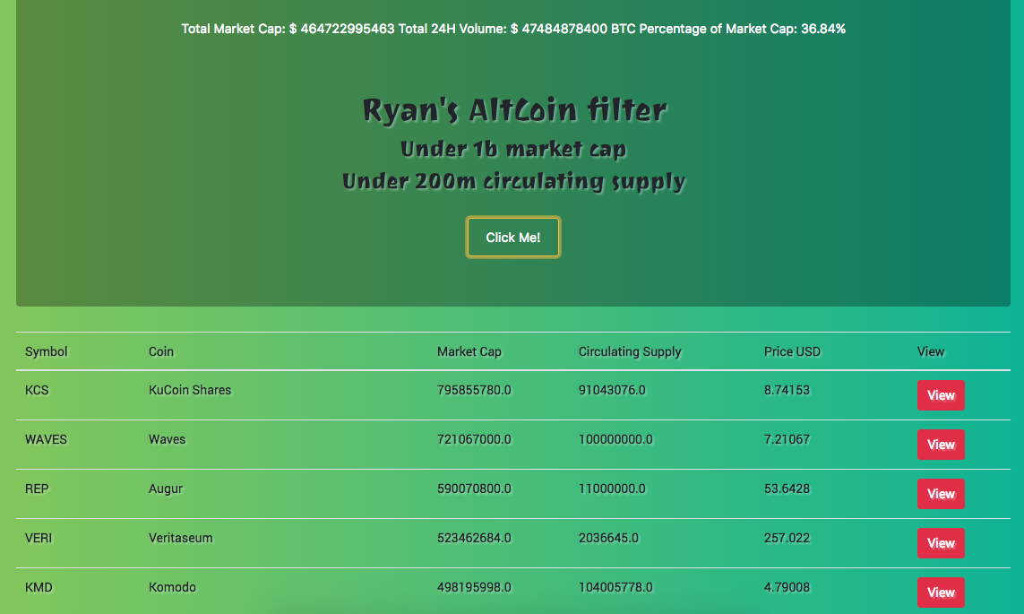Select the WAVES symbol cell
This screenshot has height=614, width=1024.
pyautogui.click(x=46, y=439)
